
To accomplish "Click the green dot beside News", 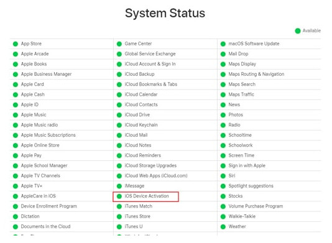I will 223,105.
